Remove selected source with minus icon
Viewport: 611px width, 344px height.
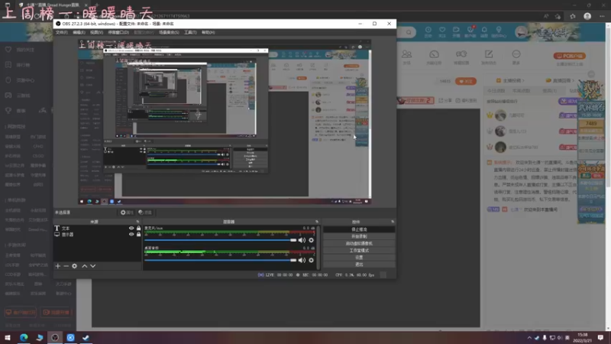[66, 266]
